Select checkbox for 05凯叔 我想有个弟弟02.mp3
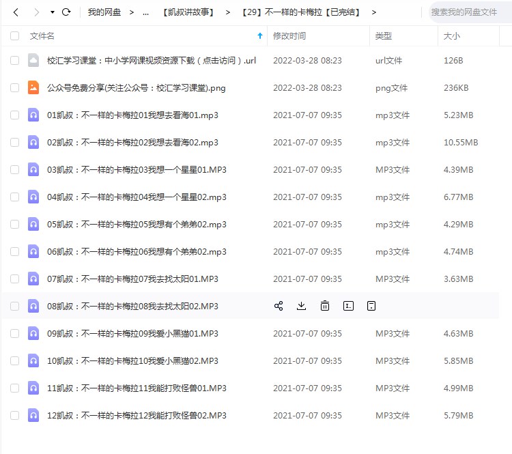This screenshot has width=512, height=454. tap(15, 225)
